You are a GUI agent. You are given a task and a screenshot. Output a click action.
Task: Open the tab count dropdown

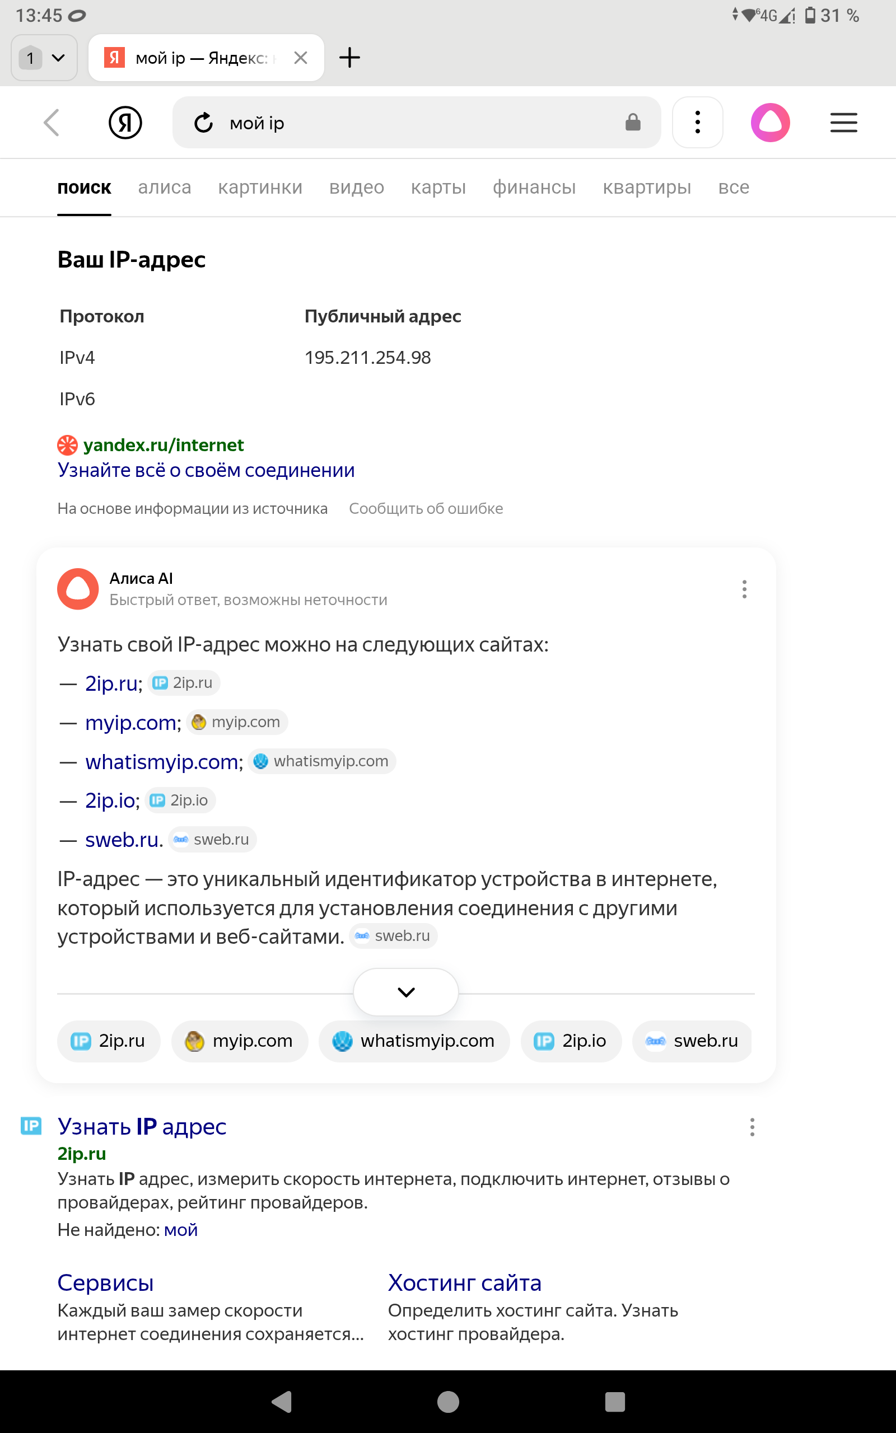pyautogui.click(x=44, y=58)
